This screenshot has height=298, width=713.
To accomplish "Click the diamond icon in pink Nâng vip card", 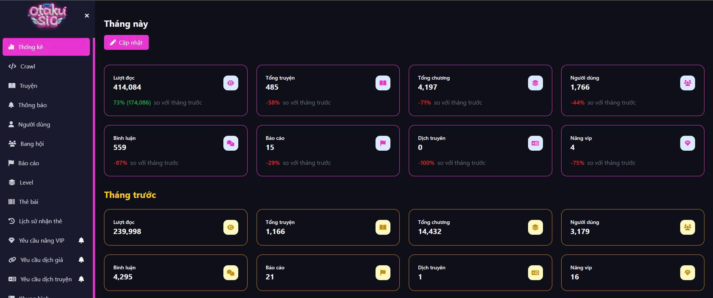I will click(687, 143).
